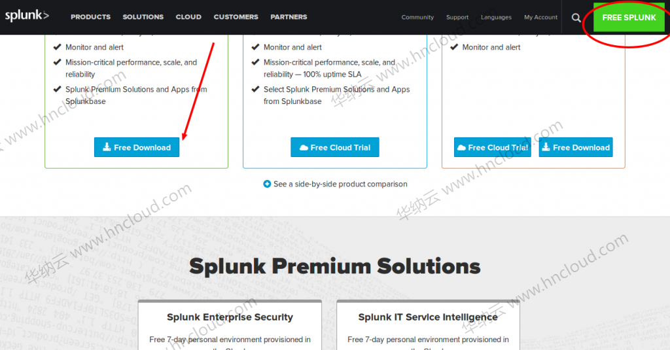Image resolution: width=670 pixels, height=350 pixels.
Task: Click the plus icon beside product comparison
Action: pyautogui.click(x=267, y=184)
